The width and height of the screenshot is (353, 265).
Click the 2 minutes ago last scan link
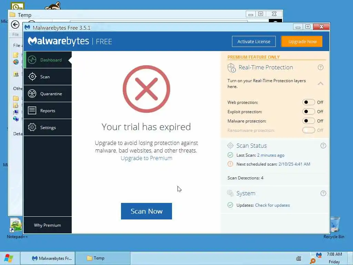pos(271,155)
